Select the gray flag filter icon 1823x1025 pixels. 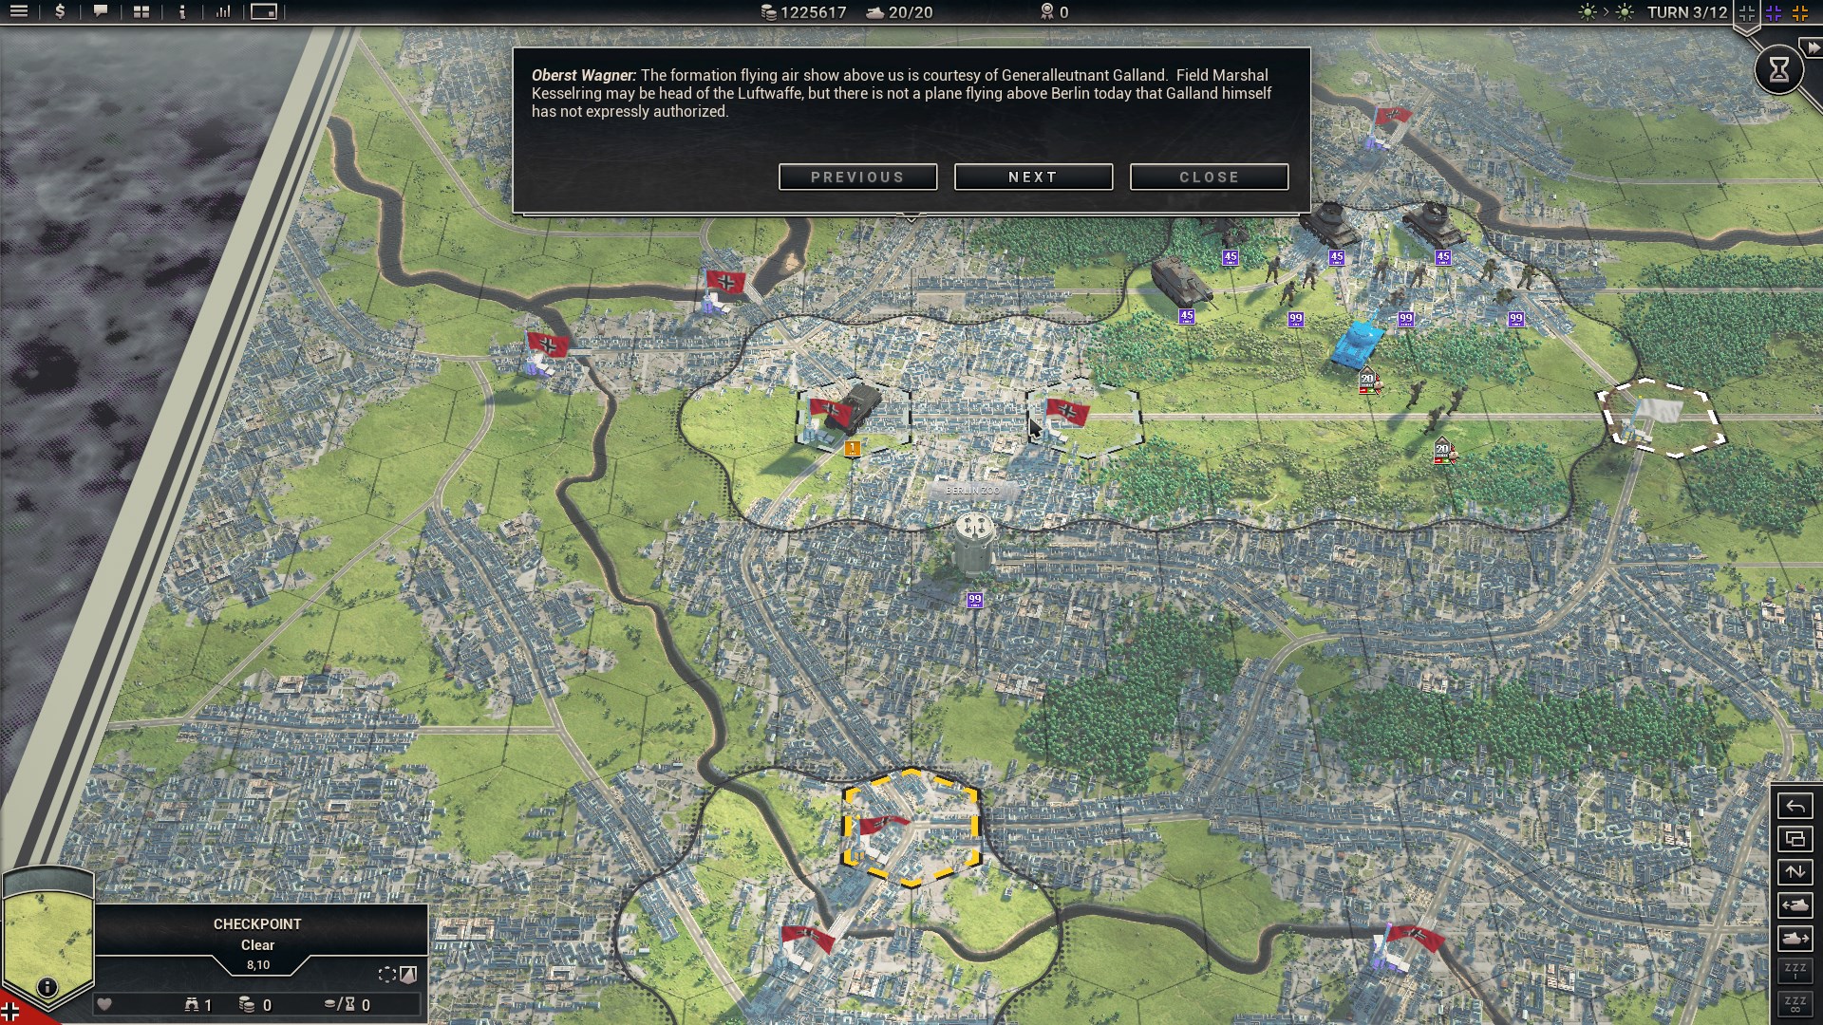[1747, 12]
